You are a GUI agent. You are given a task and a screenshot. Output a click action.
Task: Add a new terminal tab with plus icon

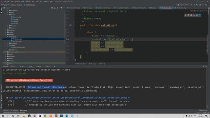pyautogui.click(x=54, y=67)
